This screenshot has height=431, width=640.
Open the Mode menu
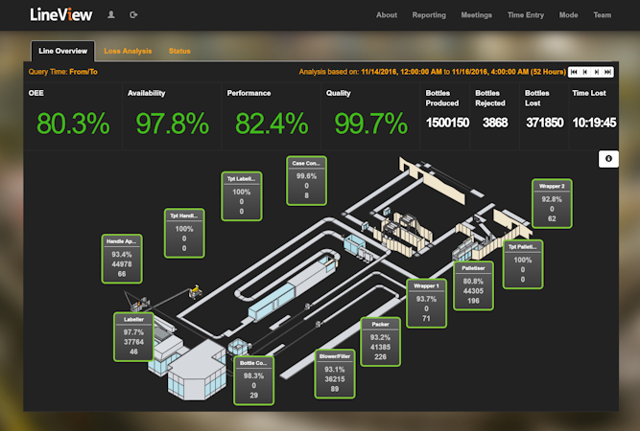point(569,15)
